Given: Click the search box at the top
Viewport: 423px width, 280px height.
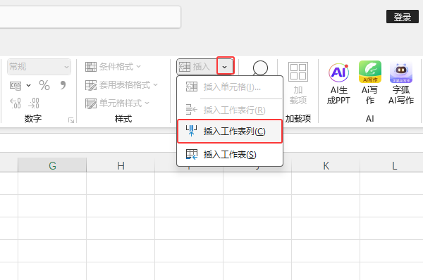Looking at the screenshot, I should click(x=90, y=17).
